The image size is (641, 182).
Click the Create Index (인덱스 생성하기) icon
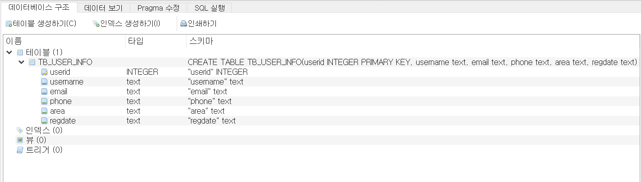point(96,24)
